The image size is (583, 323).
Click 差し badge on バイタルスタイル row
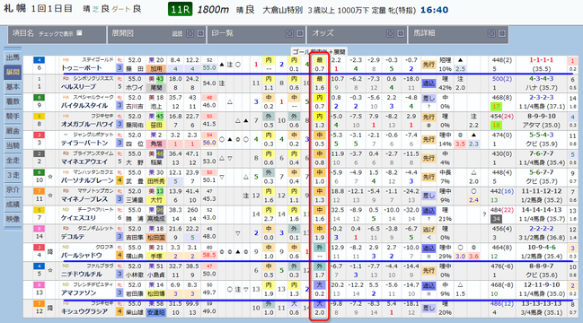pyautogui.click(x=428, y=98)
